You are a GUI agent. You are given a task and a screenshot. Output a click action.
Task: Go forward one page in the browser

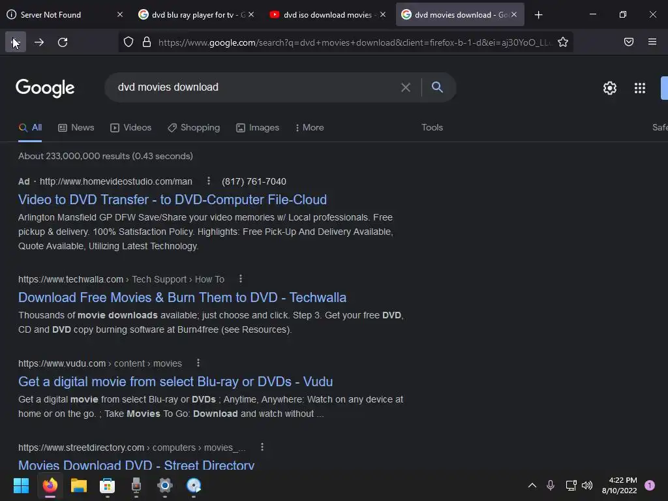coord(39,42)
